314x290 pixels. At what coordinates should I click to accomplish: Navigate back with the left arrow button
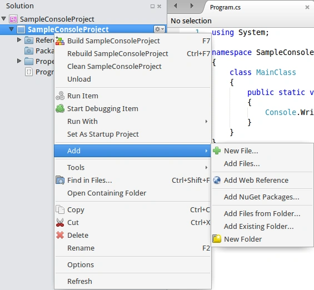[x=176, y=6]
